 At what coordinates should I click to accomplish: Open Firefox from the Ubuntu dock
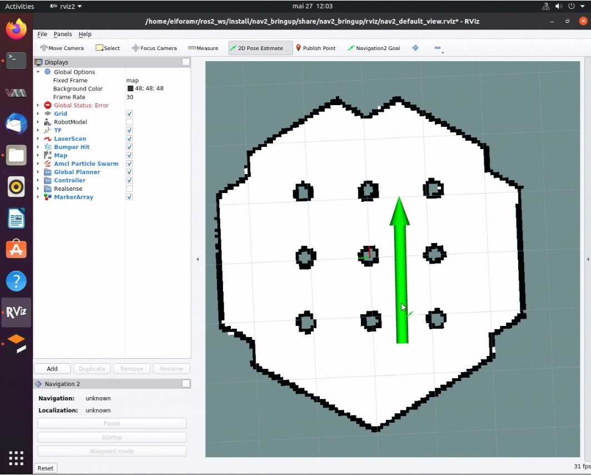tap(16, 29)
